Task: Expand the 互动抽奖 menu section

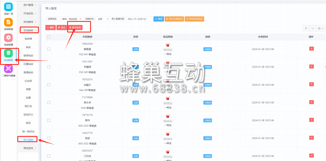Action: [x=28, y=30]
